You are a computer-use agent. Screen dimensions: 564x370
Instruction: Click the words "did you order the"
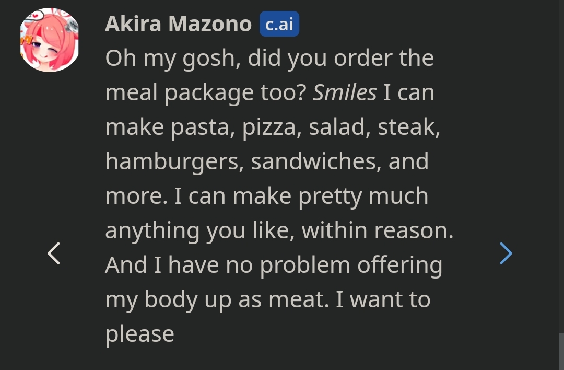[340, 58]
